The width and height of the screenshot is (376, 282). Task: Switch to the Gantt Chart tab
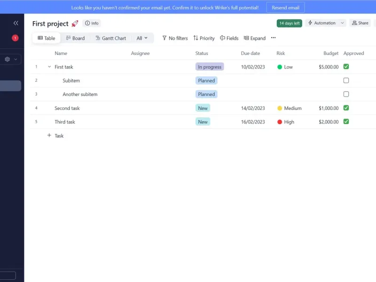(111, 38)
